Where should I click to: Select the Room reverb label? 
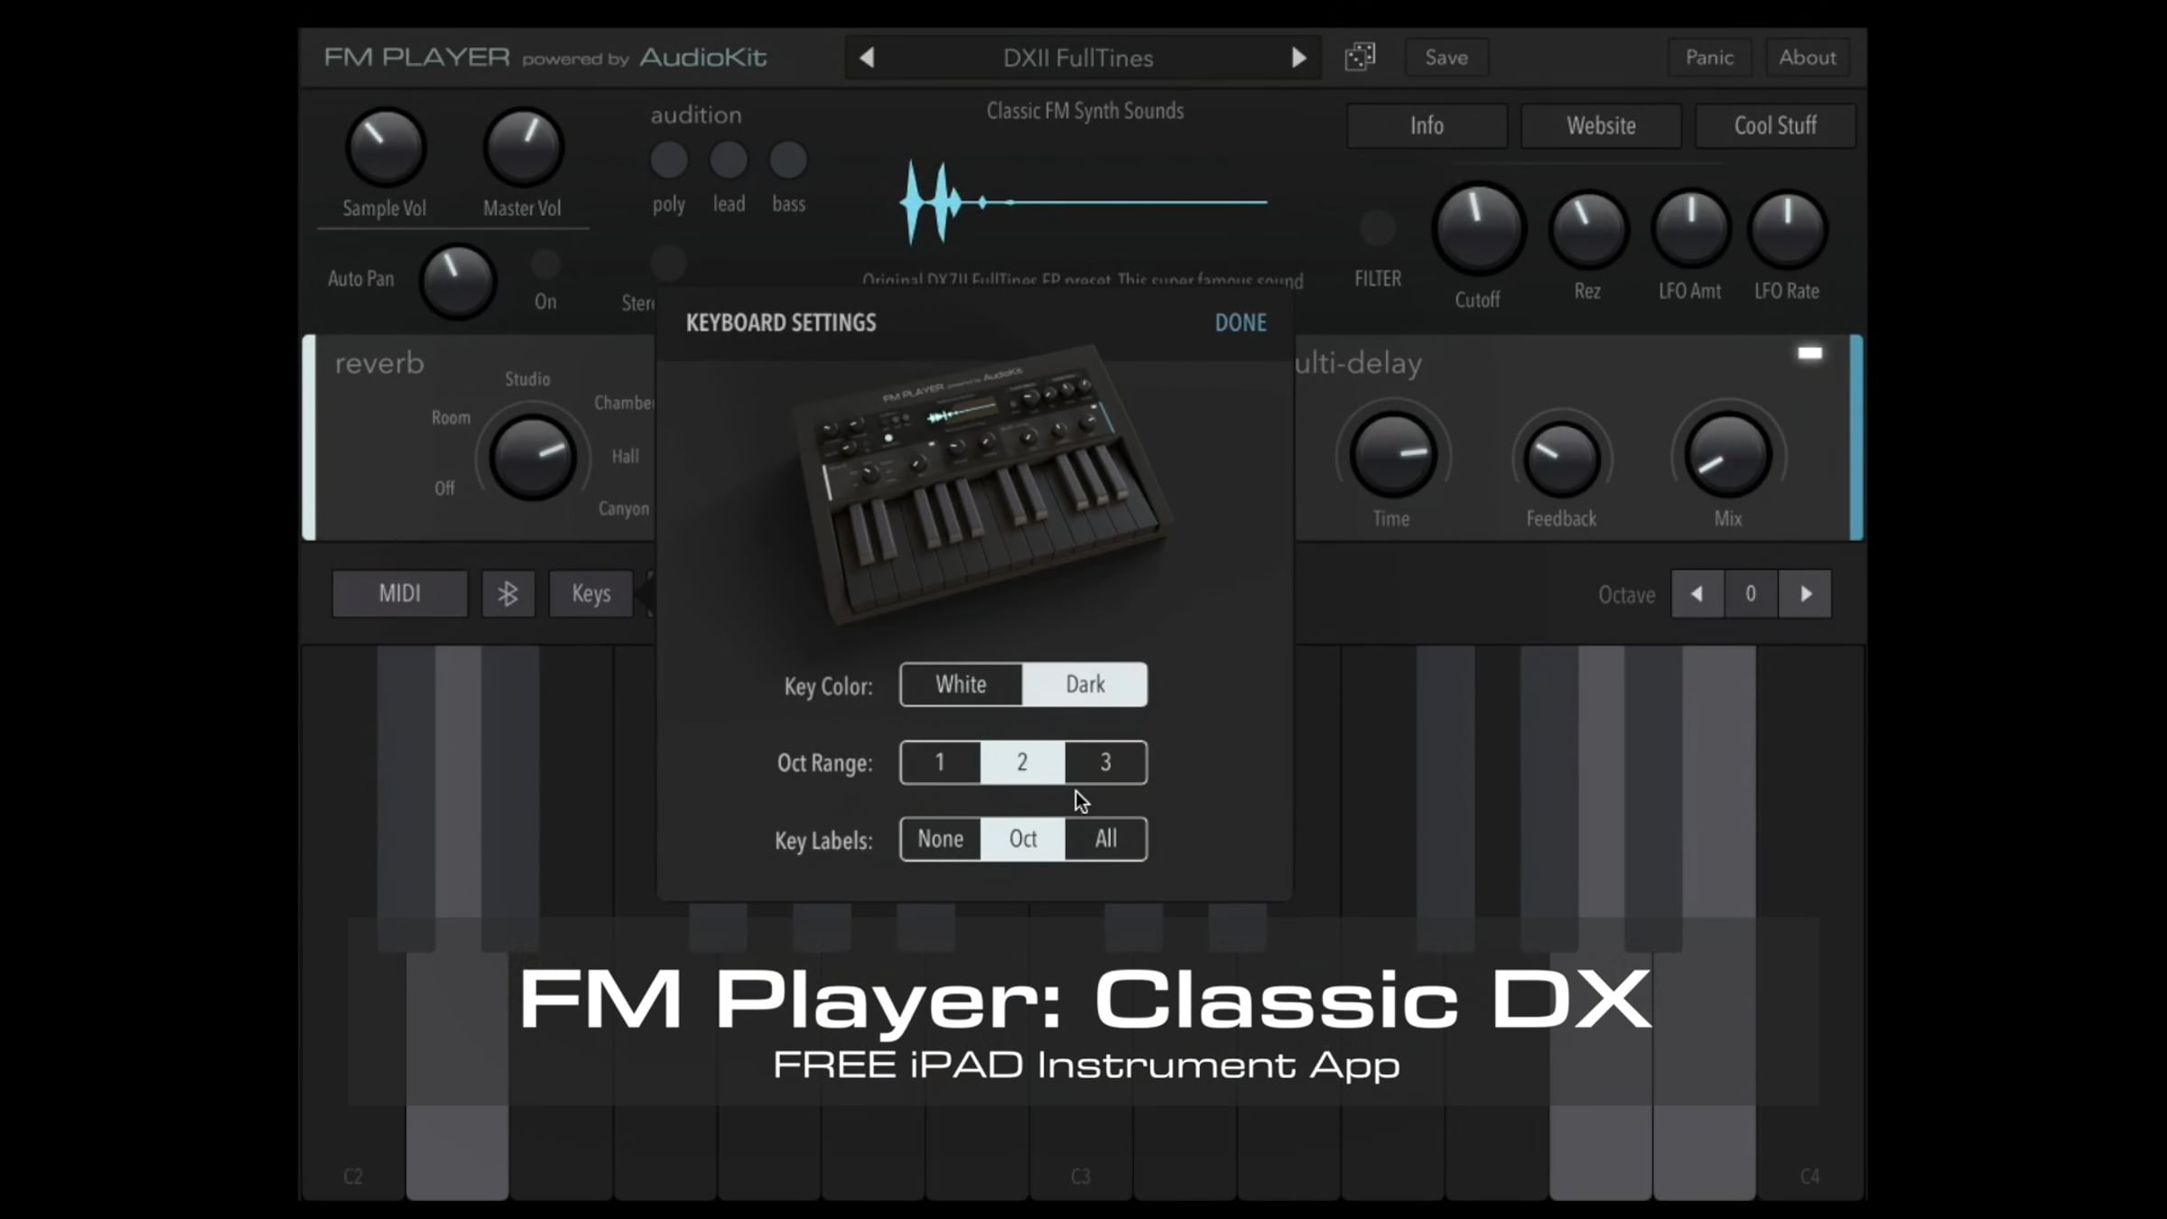click(451, 418)
